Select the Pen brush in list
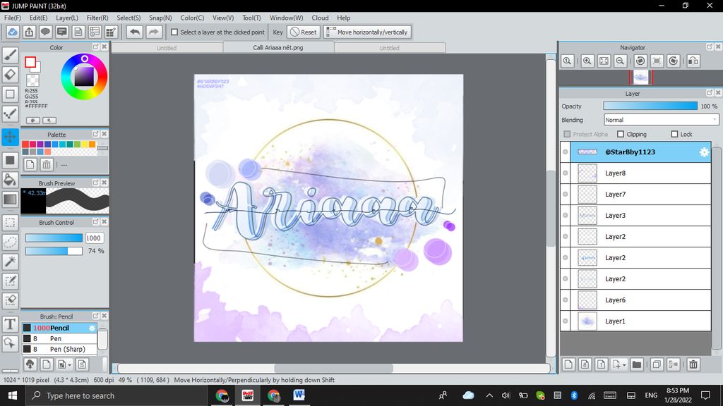Screen dimensions: 723x406 tap(59, 338)
